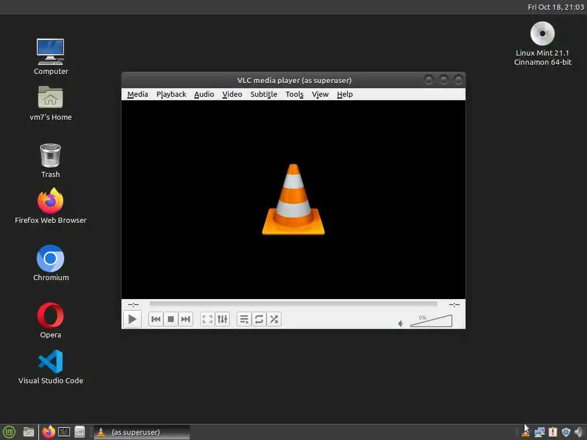Viewport: 587px width, 440px height.
Task: Click elapsed time label in VLC
Action: [133, 305]
